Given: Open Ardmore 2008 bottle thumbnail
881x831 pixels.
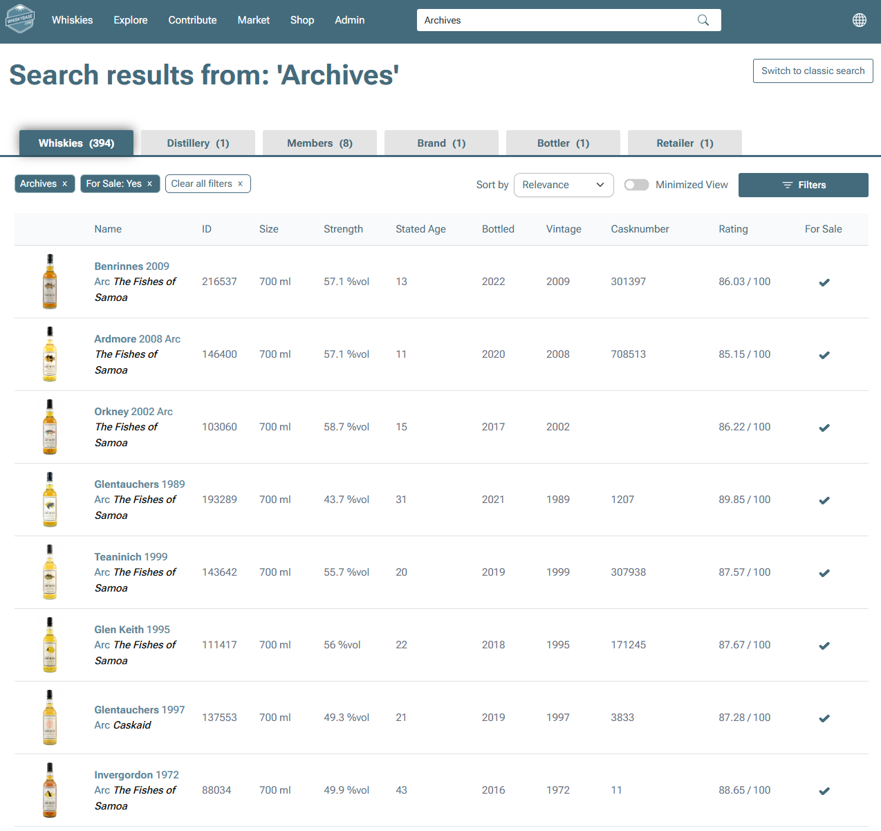Looking at the screenshot, I should pyautogui.click(x=50, y=354).
